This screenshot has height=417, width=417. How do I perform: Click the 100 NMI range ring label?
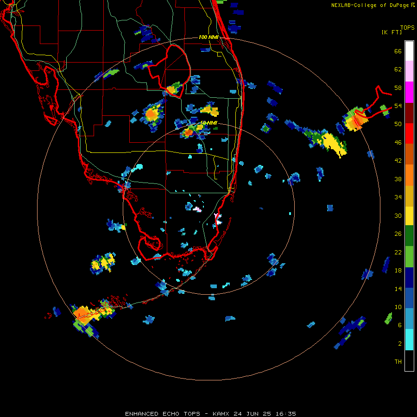(x=208, y=37)
